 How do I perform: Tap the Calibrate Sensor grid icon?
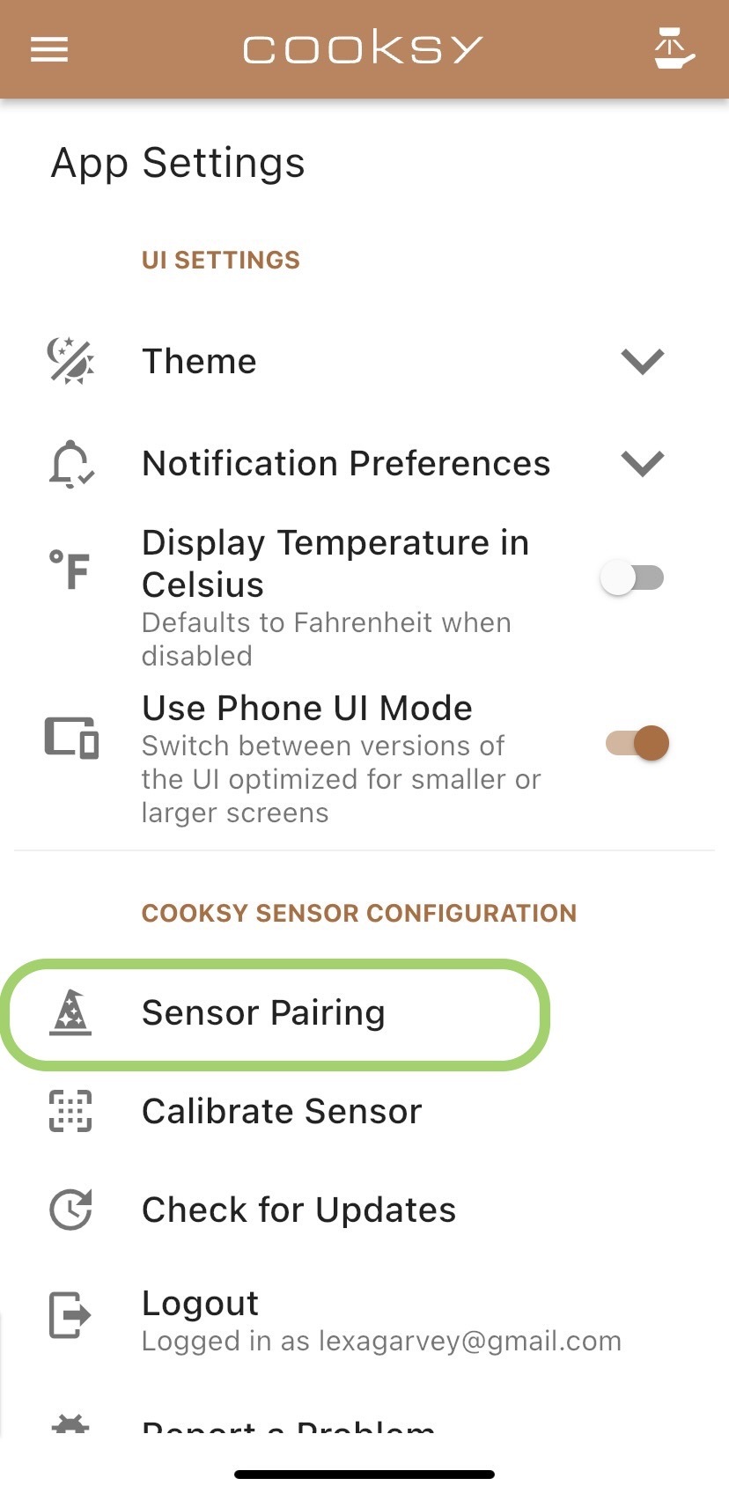(70, 1111)
